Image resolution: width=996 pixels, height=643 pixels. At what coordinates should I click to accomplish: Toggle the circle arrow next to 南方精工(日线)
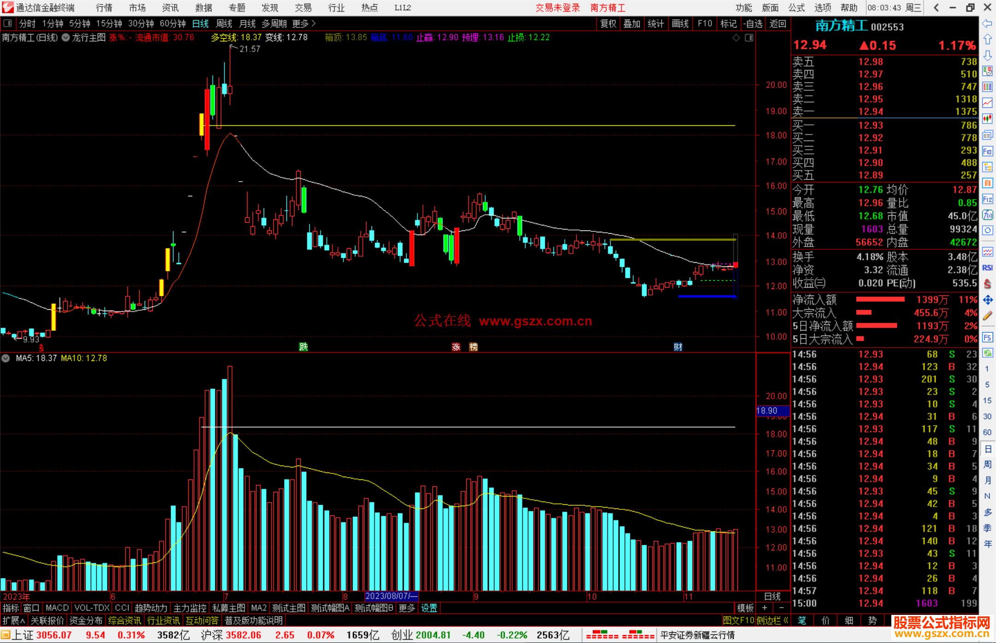pos(66,38)
